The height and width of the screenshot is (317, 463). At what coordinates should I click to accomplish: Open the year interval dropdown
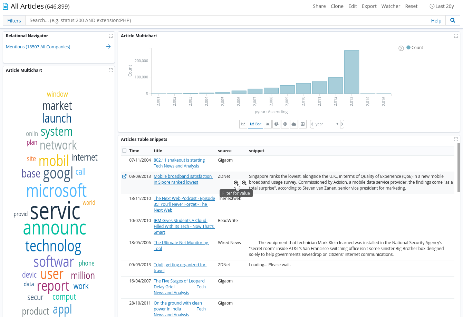[327, 124]
